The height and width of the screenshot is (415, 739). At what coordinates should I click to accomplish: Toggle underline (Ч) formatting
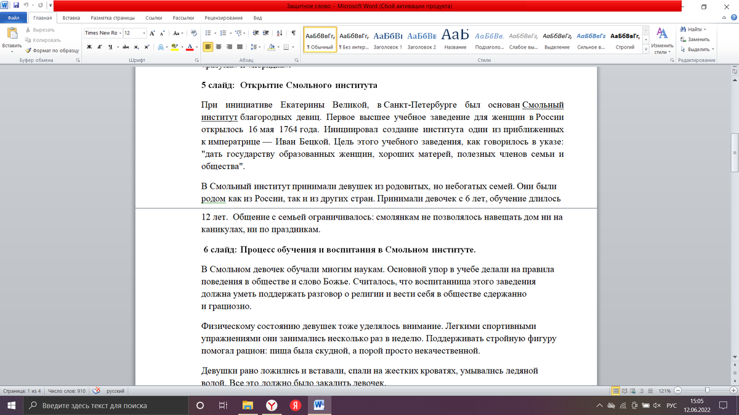pyautogui.click(x=109, y=47)
